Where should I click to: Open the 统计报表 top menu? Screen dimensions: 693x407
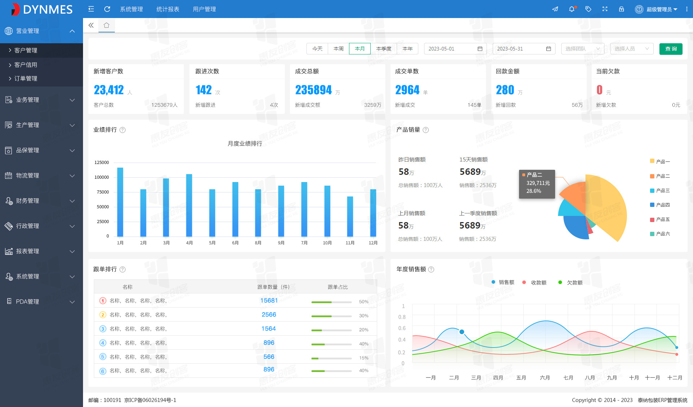[x=168, y=9]
